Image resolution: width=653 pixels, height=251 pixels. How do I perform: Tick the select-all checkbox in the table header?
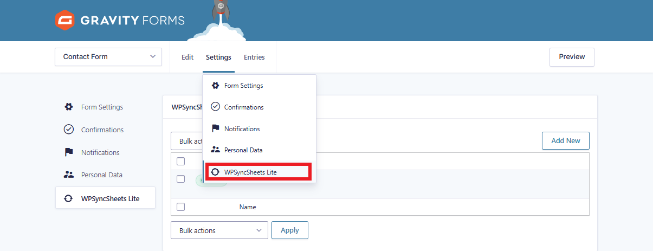click(x=181, y=161)
